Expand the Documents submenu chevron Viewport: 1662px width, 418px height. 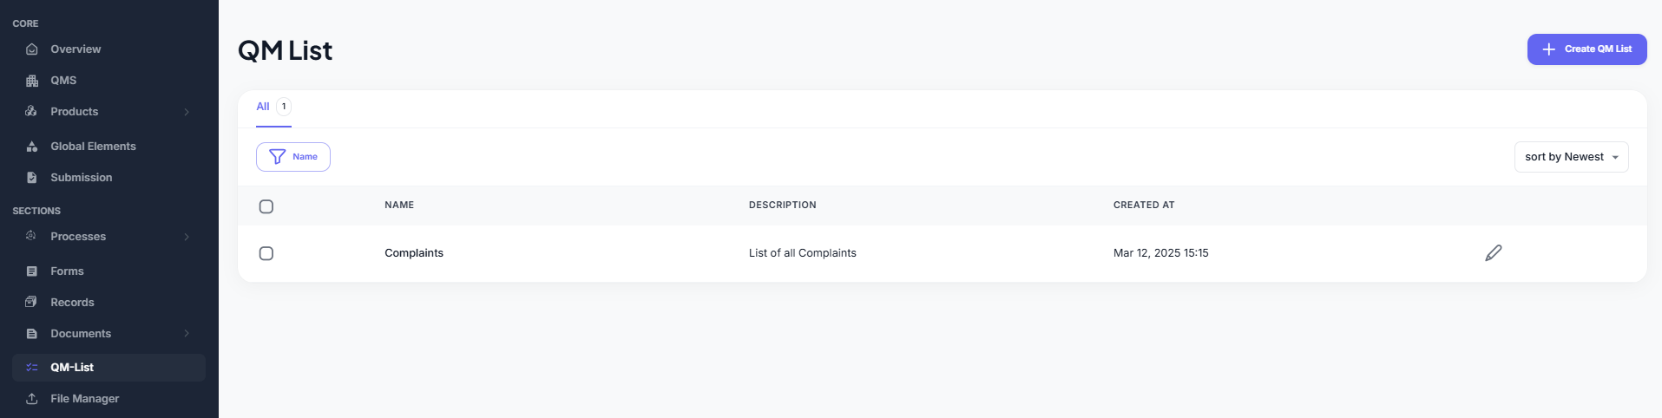coord(187,334)
